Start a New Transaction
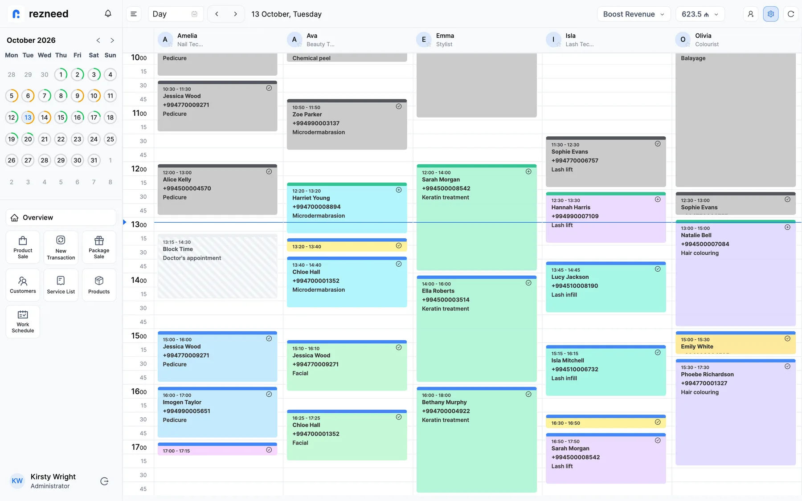Image resolution: width=802 pixels, height=501 pixels. point(61,247)
